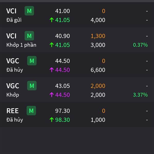154x154 pixels.
Task: Tap the M badge on VGC 44.50 order
Action: point(32,61)
